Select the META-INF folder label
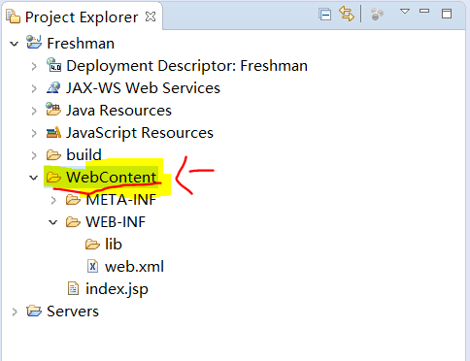Screen dimensions: 470x361 (x=121, y=200)
